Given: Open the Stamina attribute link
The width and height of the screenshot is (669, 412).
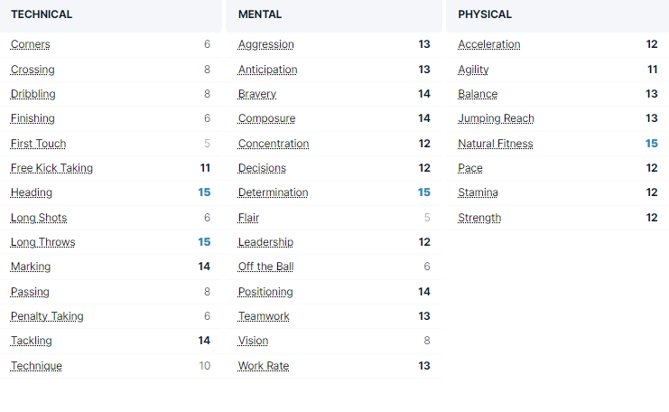Looking at the screenshot, I should [x=478, y=192].
